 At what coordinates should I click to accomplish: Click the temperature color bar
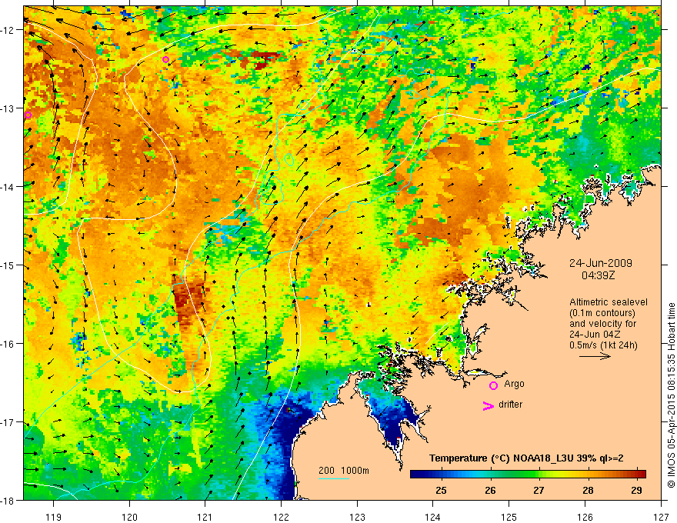(x=528, y=474)
